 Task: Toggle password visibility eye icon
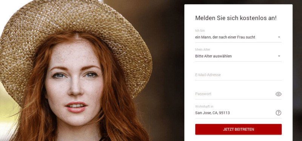tap(278, 94)
